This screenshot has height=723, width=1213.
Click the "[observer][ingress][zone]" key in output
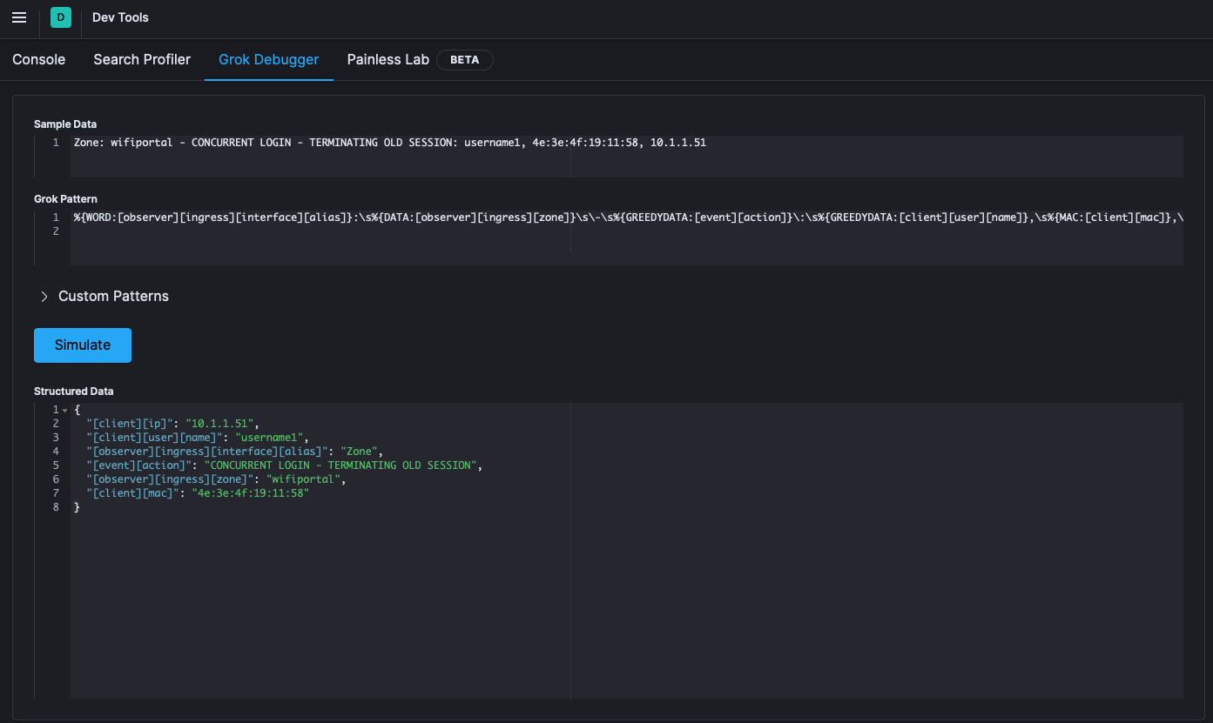[170, 479]
